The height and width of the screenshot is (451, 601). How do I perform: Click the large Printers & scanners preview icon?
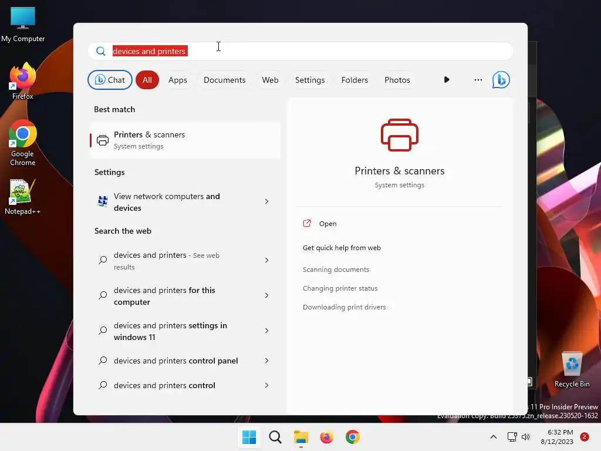pos(399,135)
